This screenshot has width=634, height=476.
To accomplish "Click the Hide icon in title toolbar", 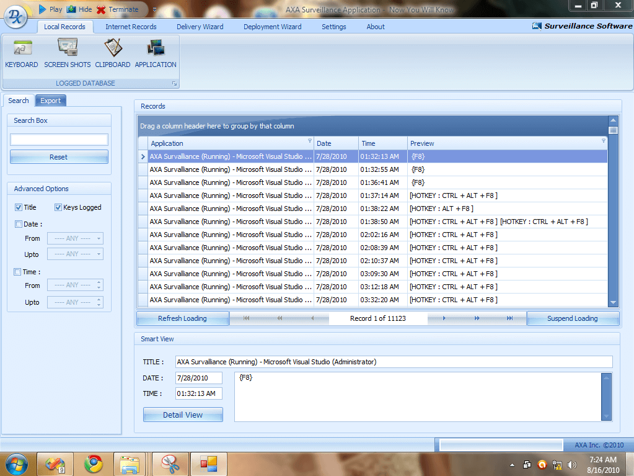I will [x=71, y=9].
